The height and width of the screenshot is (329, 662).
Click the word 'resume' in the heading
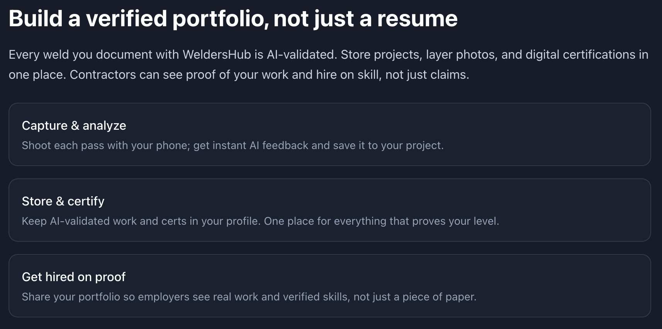(x=417, y=19)
